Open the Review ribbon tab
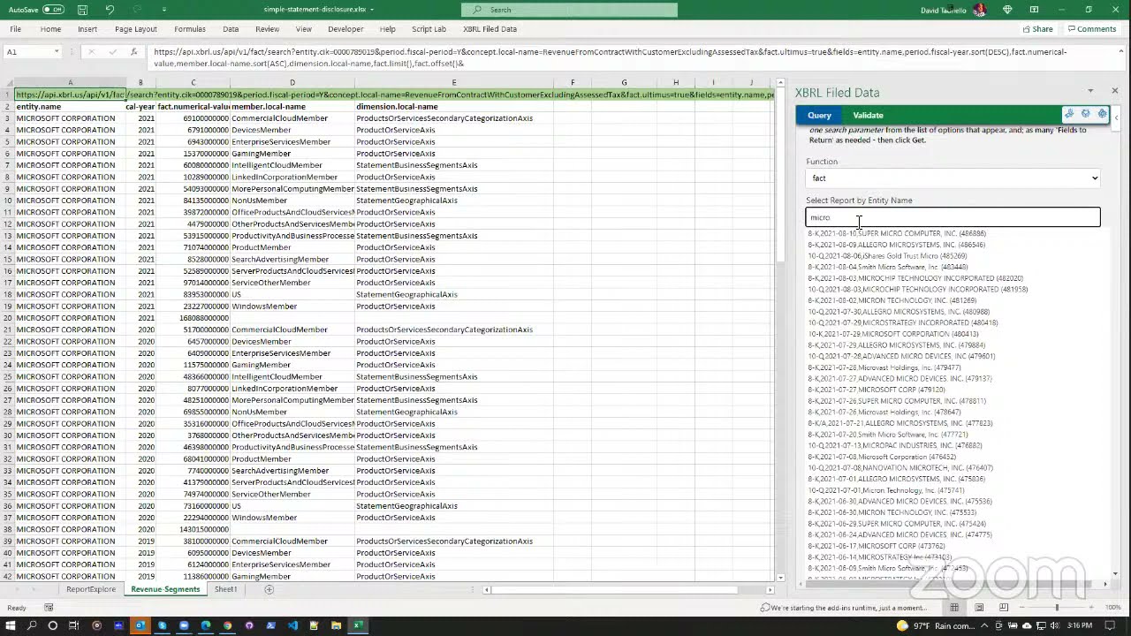 (267, 29)
